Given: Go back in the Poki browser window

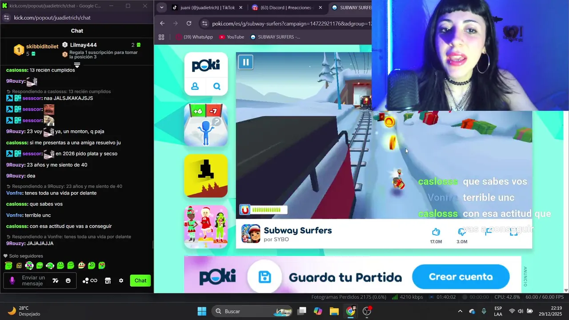Looking at the screenshot, I should pyautogui.click(x=162, y=24).
